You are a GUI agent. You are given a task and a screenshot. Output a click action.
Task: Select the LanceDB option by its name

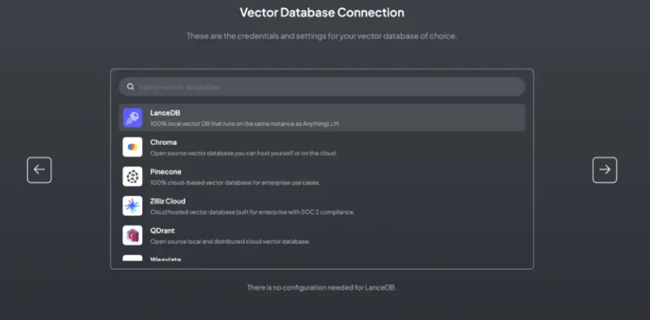165,113
